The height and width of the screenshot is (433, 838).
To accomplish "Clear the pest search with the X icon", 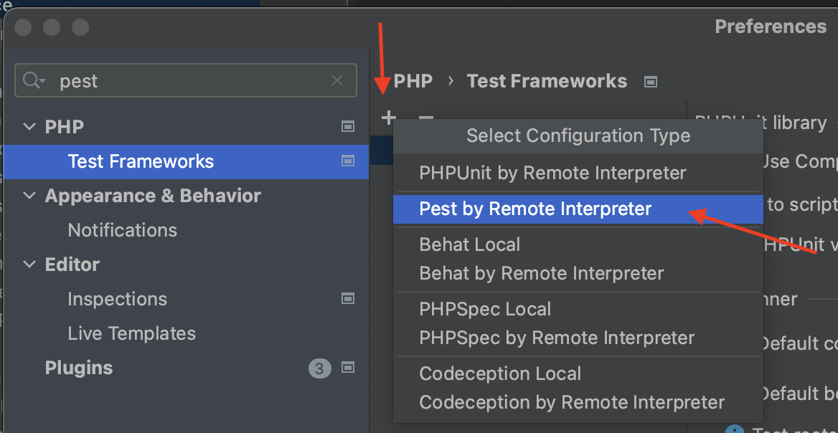I will tap(337, 80).
